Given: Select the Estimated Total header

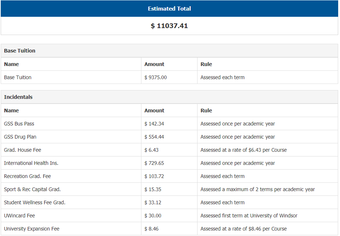Looking at the screenshot, I should 169,8.
